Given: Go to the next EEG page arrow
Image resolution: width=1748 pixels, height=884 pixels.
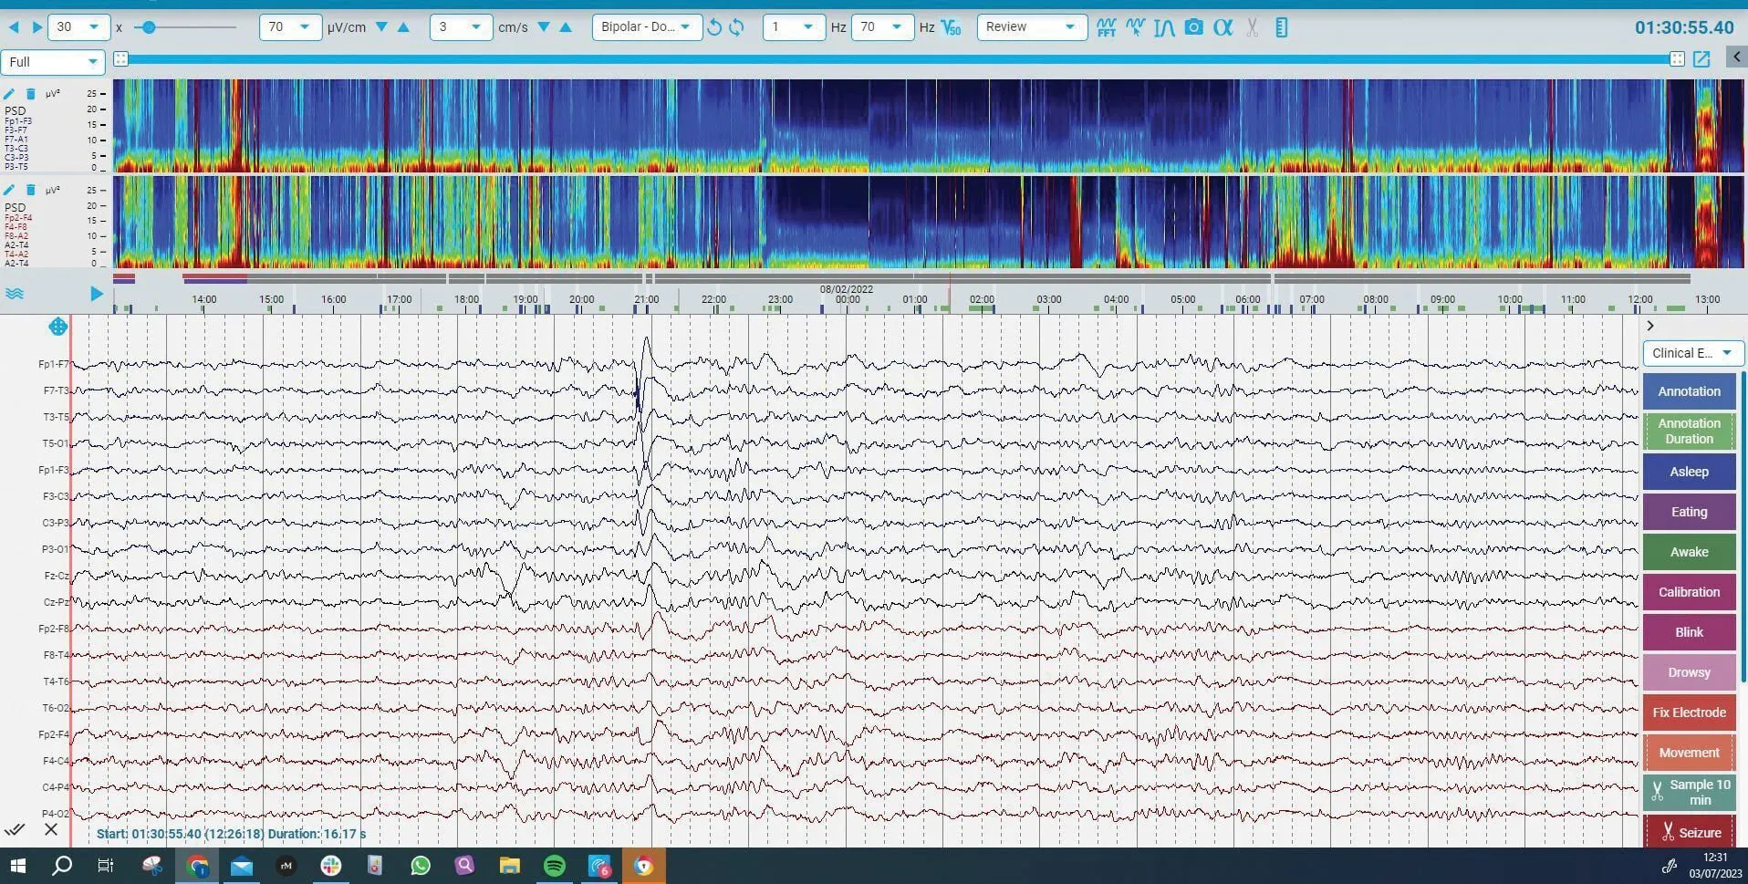Looking at the screenshot, I should coord(36,27).
